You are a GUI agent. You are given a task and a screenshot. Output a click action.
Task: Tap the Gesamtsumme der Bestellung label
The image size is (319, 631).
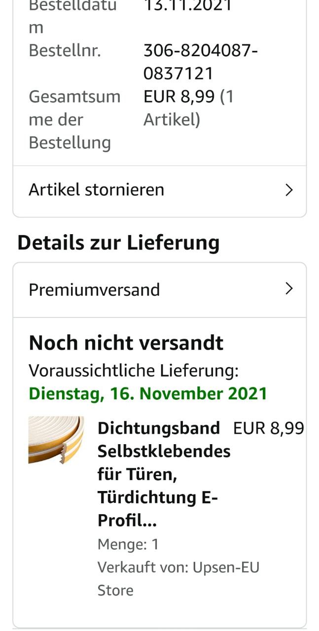[75, 120]
